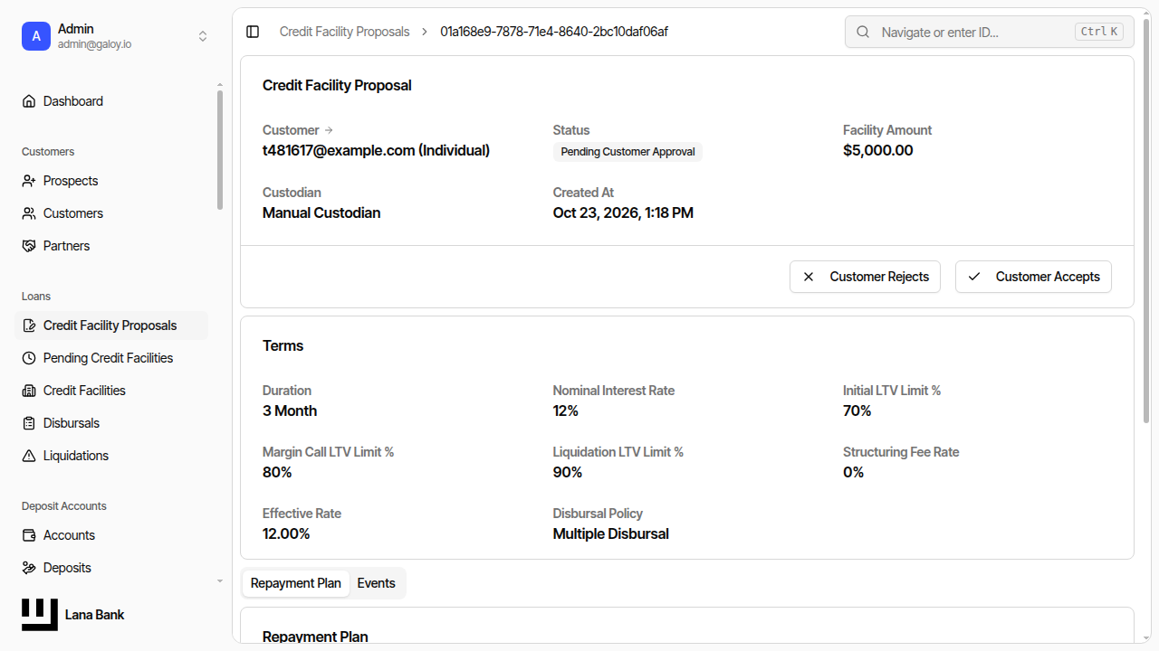The height and width of the screenshot is (651, 1159).
Task: Click the 12.00% effective rate value
Action: click(286, 533)
